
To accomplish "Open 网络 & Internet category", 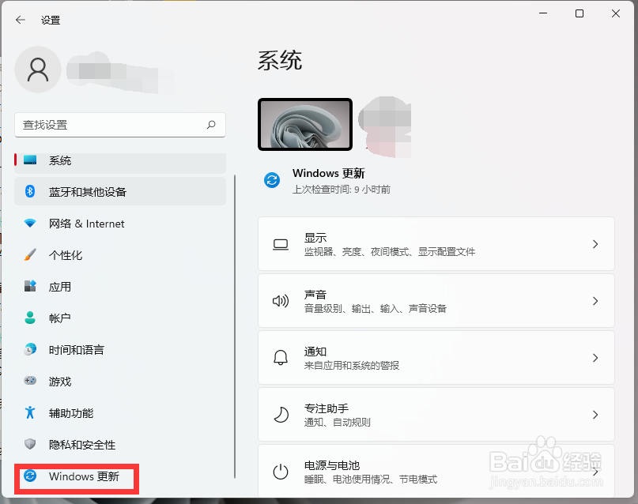I will point(120,223).
